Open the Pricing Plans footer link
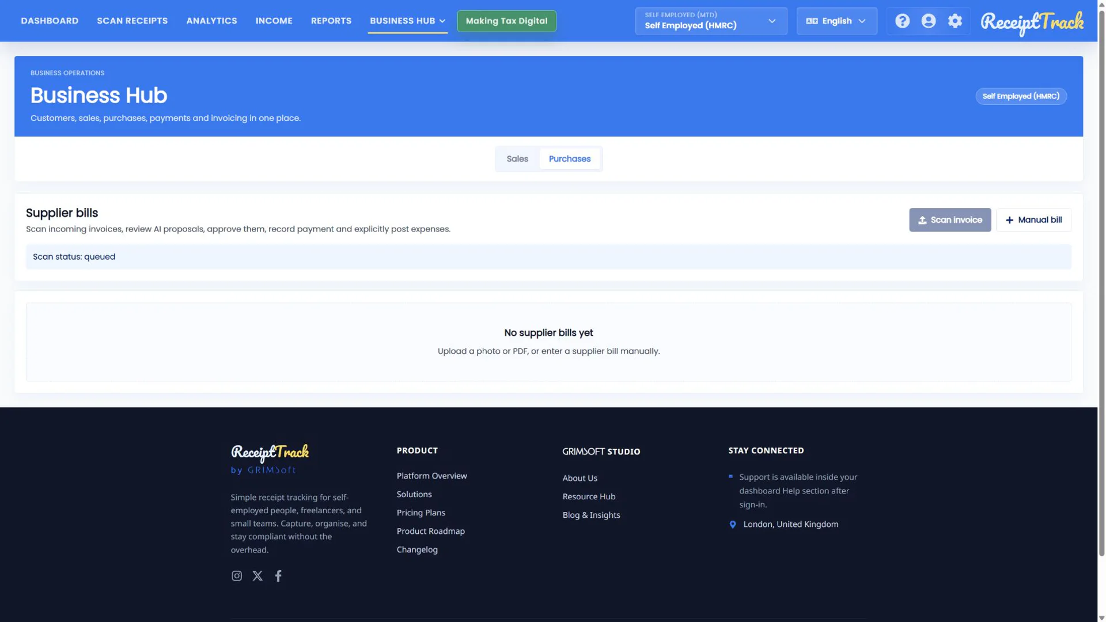The width and height of the screenshot is (1106, 622). tap(421, 513)
